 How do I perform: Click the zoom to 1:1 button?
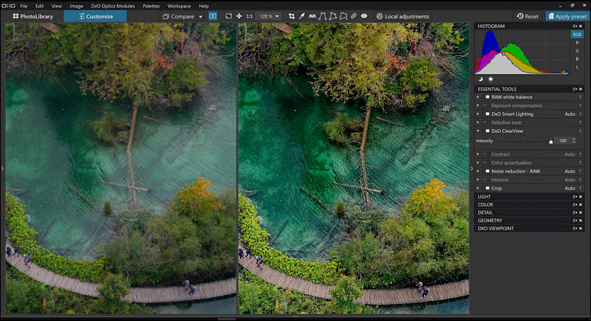(249, 16)
